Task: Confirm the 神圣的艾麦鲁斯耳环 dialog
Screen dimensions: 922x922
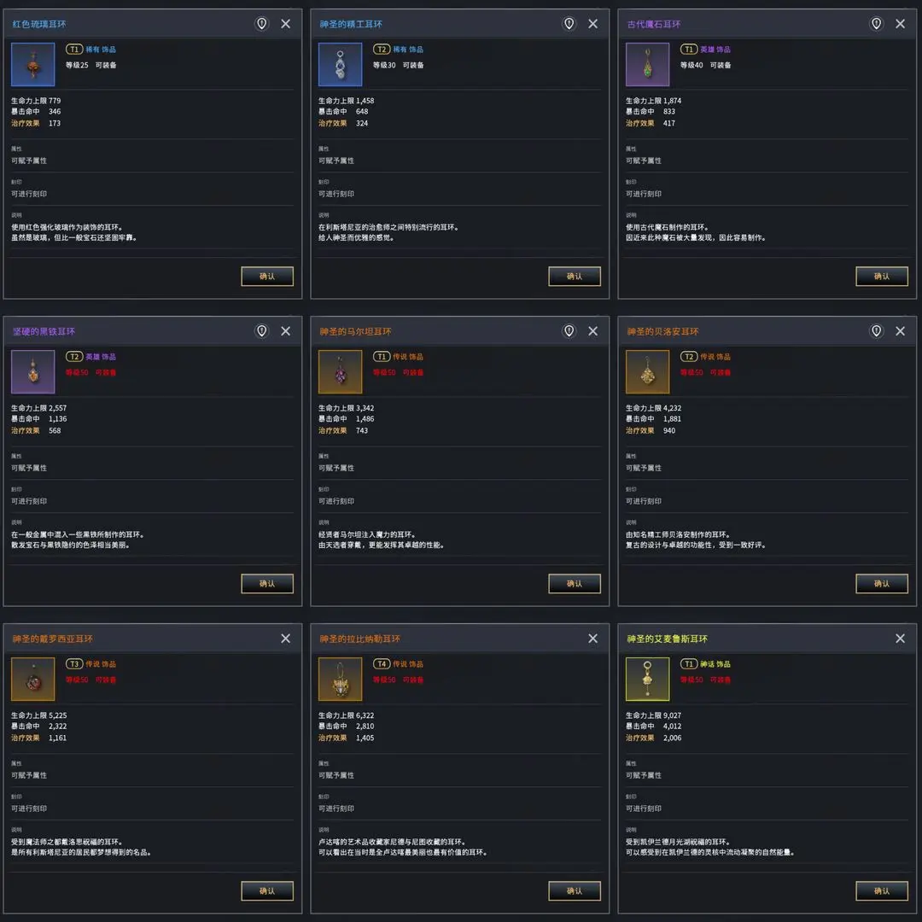Action: 882,890
